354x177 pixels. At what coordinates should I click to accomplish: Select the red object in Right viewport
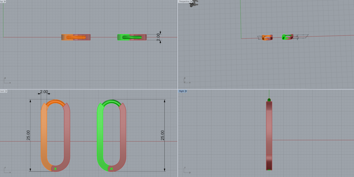click(x=269, y=133)
